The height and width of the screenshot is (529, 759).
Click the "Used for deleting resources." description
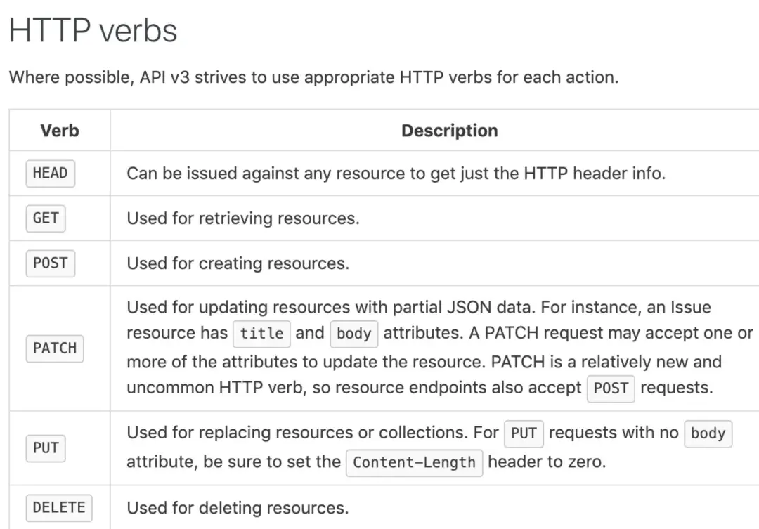tap(238, 507)
